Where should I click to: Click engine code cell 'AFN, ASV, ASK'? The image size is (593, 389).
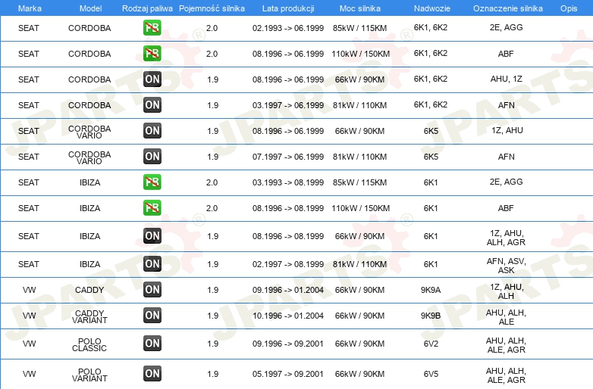point(506,266)
